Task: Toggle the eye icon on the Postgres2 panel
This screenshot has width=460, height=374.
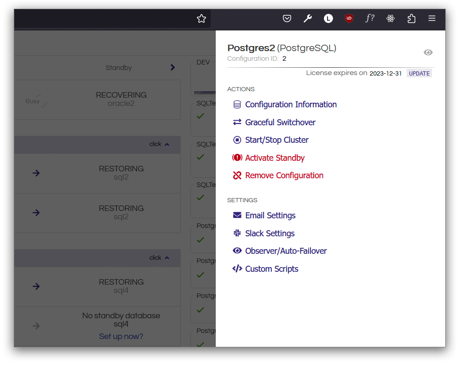Action: pos(428,53)
